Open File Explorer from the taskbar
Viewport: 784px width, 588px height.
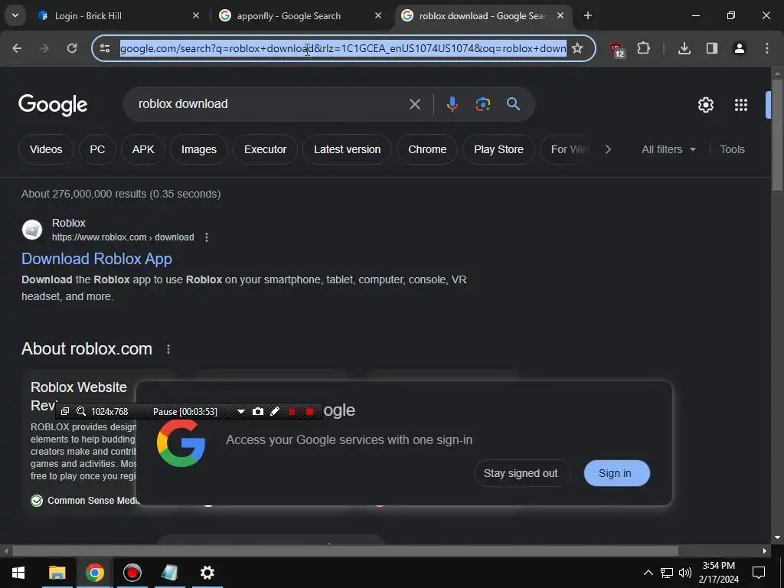tap(57, 573)
